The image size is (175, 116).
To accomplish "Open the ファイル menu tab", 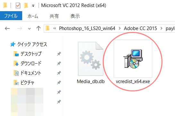I will (11, 16).
